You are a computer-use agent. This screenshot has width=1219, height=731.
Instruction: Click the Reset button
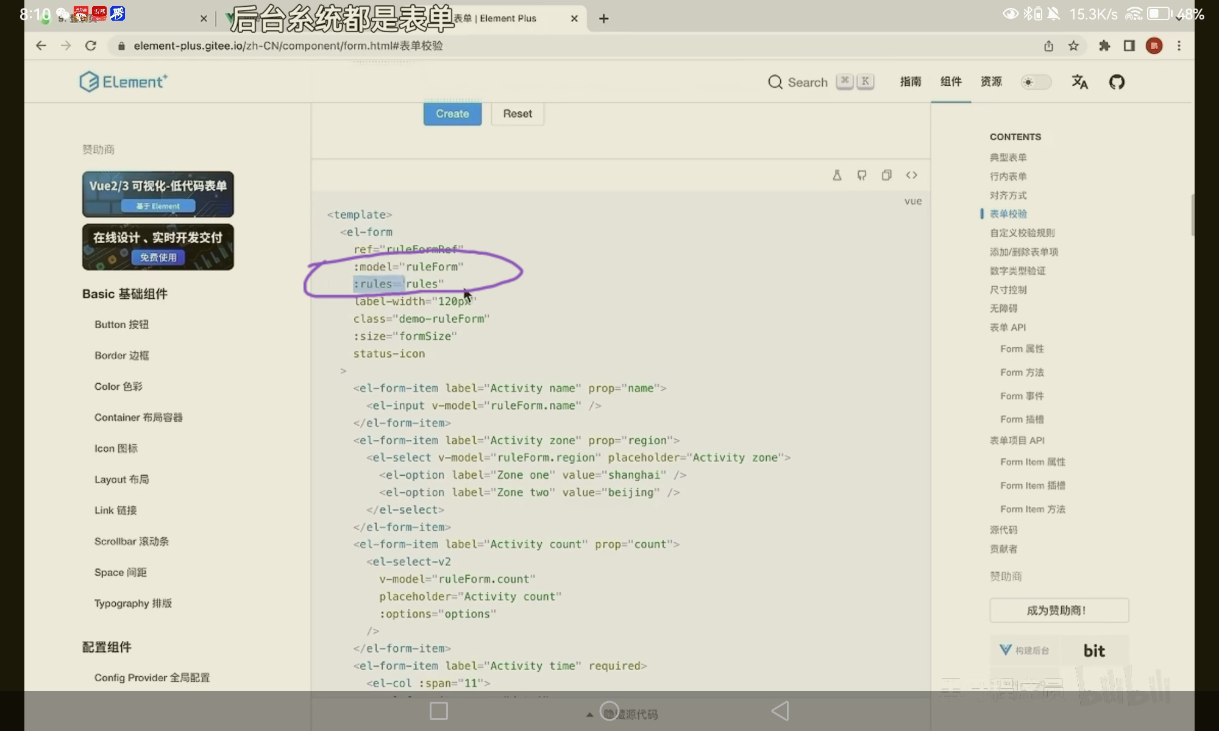[x=517, y=114]
